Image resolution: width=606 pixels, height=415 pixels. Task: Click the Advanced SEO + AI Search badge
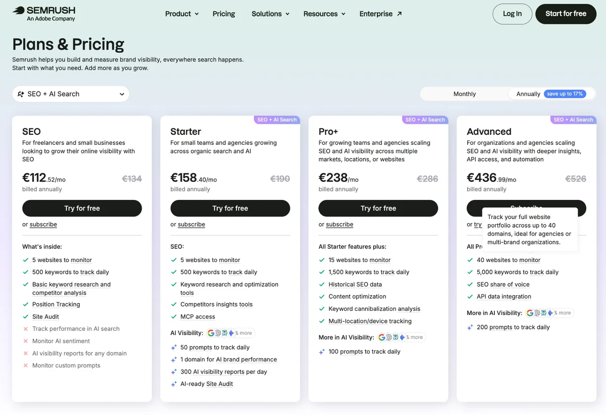573,120
